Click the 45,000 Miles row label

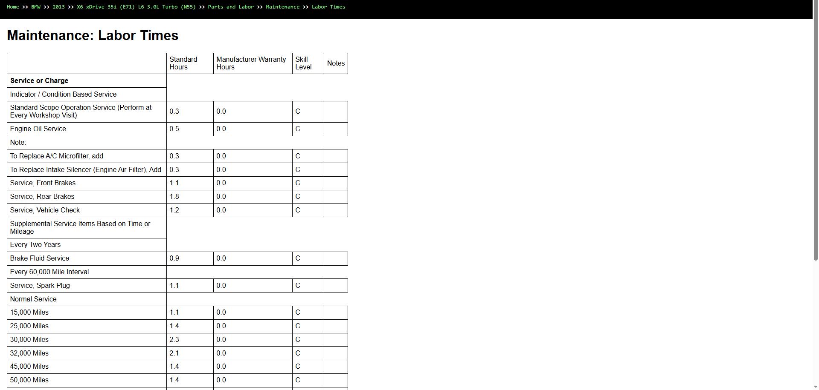[x=29, y=367]
